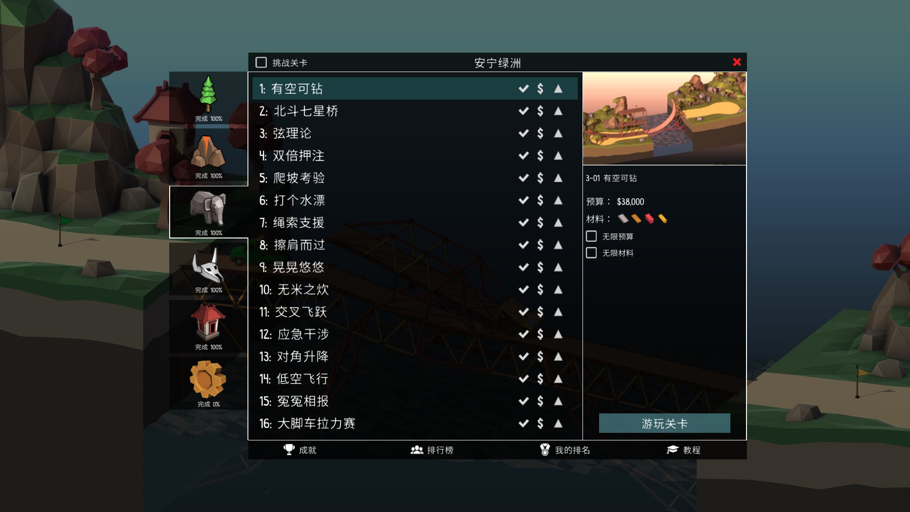Open the 我的排名 my ranking tab
Screen dimensions: 910x512
point(565,450)
